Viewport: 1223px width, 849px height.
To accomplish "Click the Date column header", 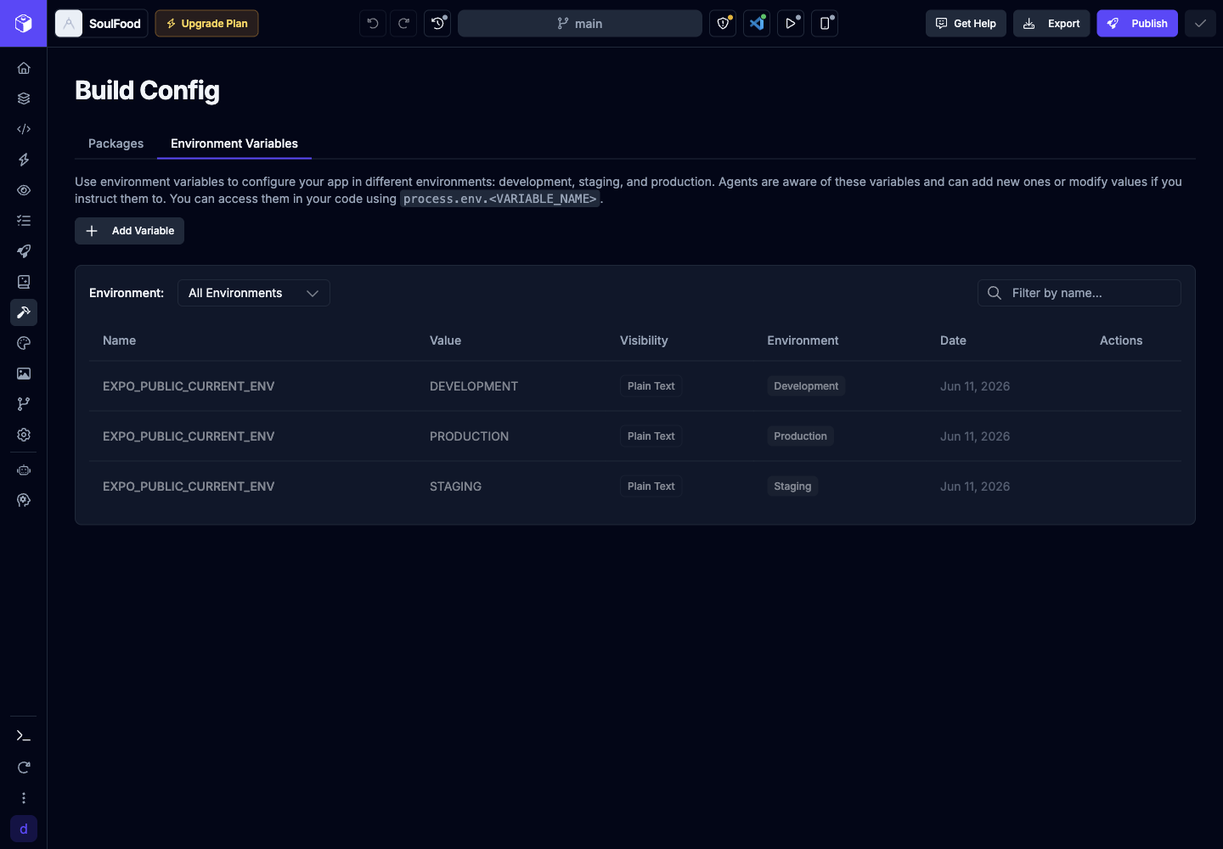I will (953, 340).
